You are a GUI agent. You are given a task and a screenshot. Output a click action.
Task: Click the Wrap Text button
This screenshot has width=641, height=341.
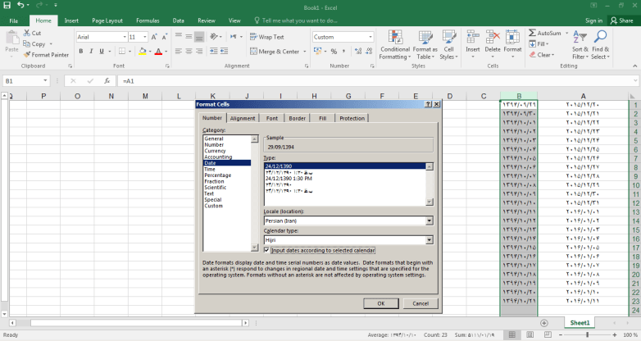click(x=267, y=37)
